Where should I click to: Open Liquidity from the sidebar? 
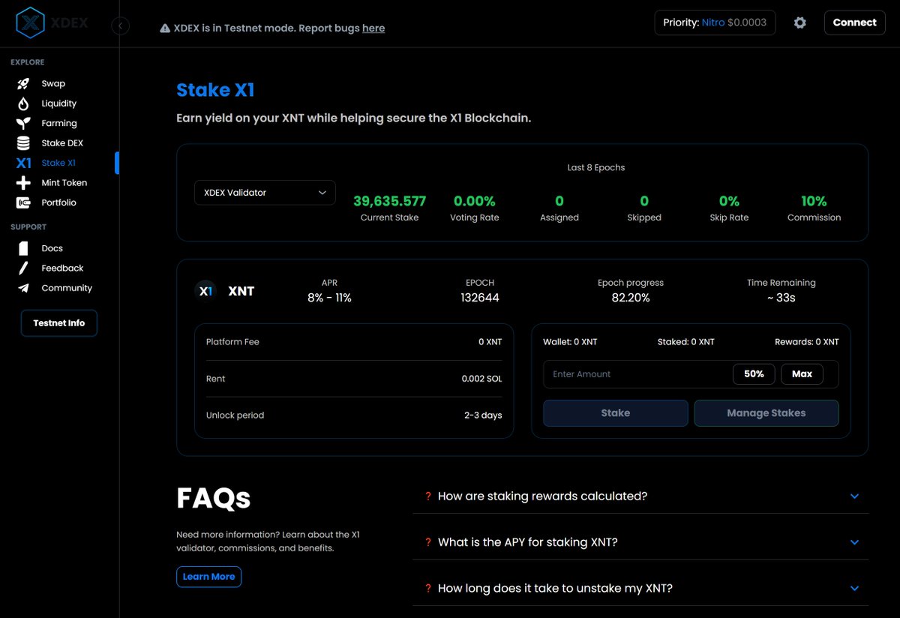click(59, 103)
